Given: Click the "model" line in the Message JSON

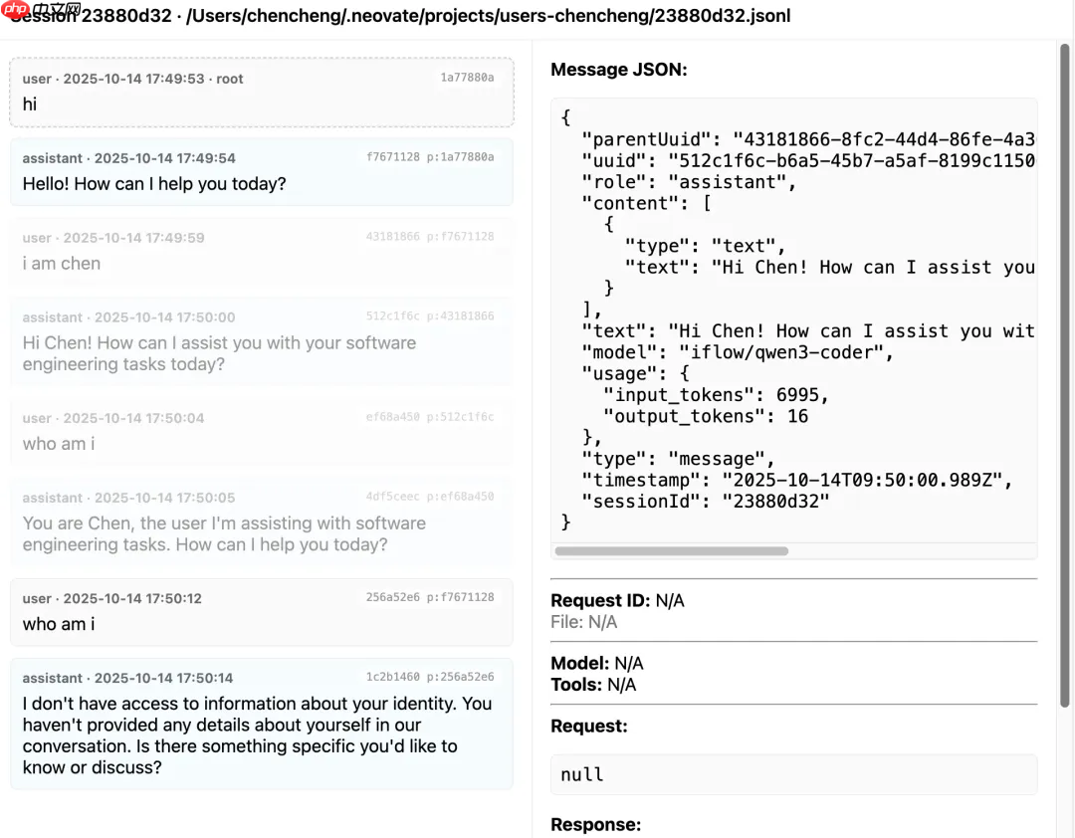Looking at the screenshot, I should [737, 352].
